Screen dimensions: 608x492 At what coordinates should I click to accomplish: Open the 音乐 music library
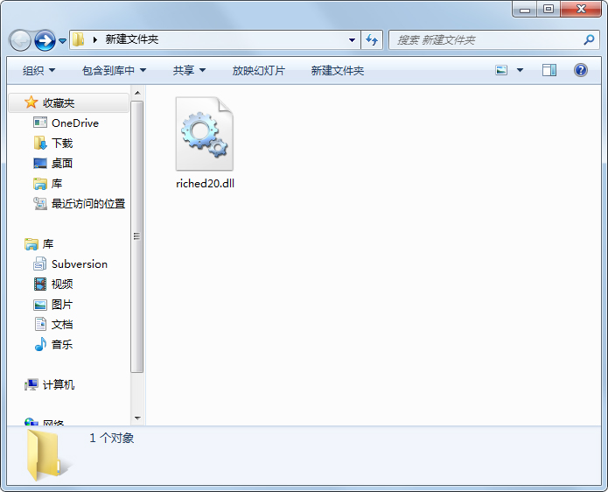pyautogui.click(x=61, y=345)
